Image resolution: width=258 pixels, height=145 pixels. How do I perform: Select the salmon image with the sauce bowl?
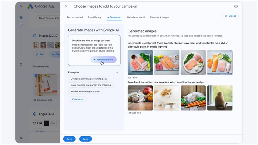point(140,63)
